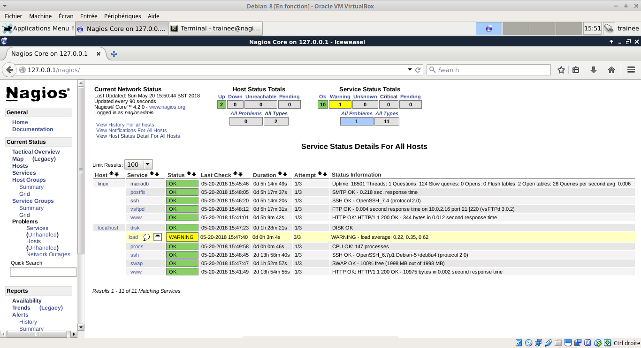Open Périphériques menu in VirtualBox
This screenshot has width=641, height=348.
122,16
